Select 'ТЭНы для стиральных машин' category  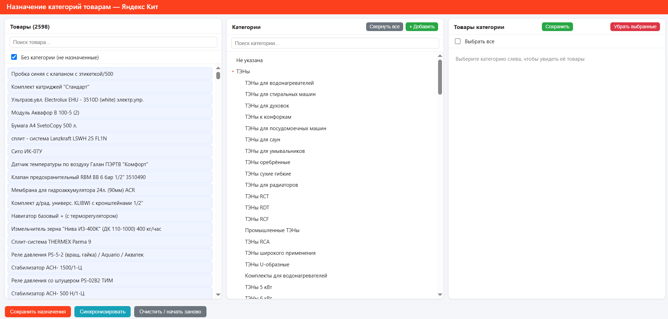point(280,94)
